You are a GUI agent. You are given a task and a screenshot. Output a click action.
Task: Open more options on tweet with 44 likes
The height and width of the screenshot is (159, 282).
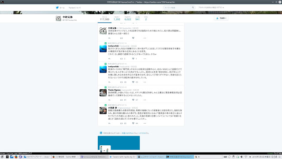pos(145,123)
